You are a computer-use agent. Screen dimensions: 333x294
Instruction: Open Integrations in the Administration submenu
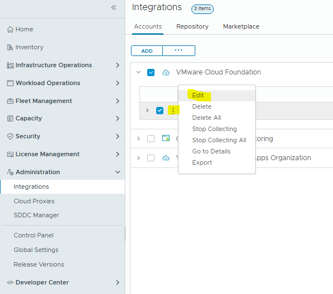pos(63,186)
